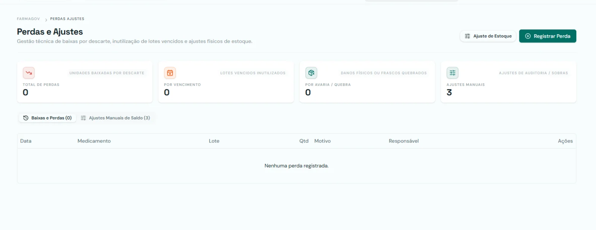This screenshot has height=230, width=596.
Task: Click the breadcrumb chevron after FARMAGOV
Action: (x=46, y=20)
